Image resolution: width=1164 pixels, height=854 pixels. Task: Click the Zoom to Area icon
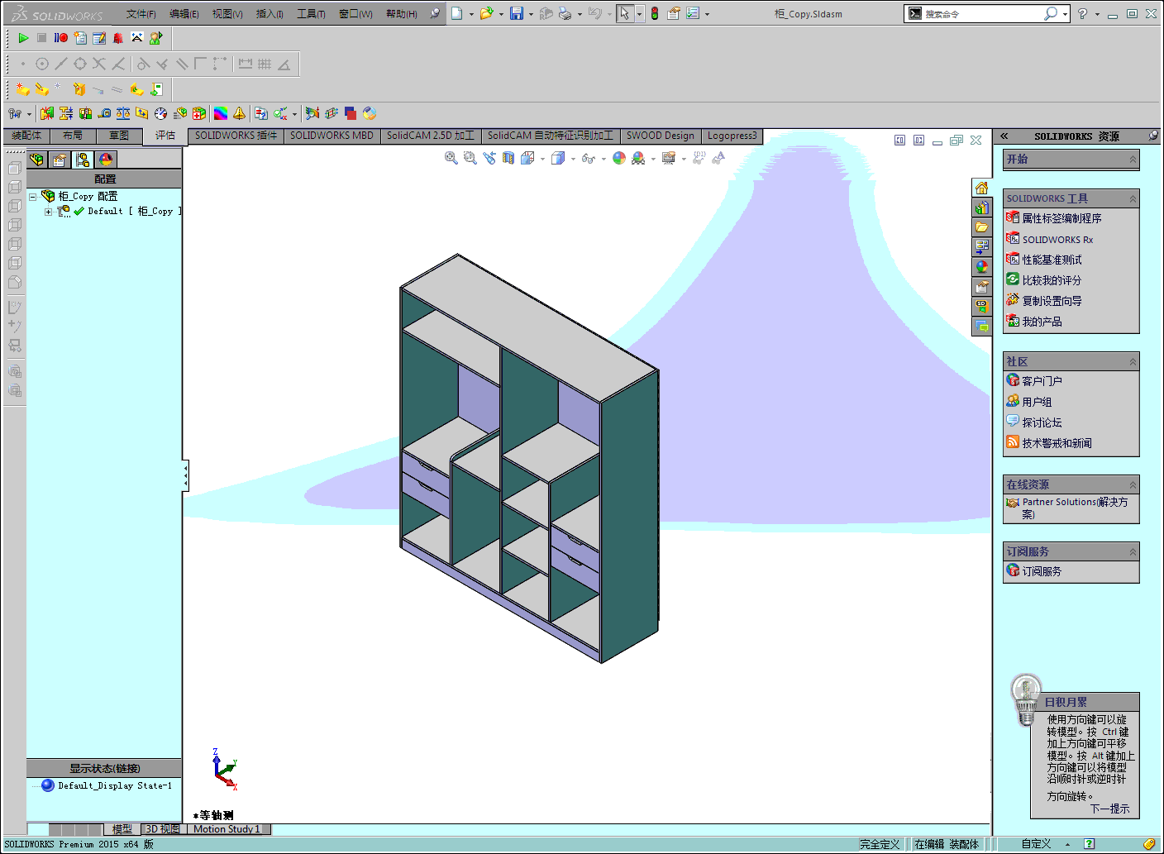[x=470, y=158]
